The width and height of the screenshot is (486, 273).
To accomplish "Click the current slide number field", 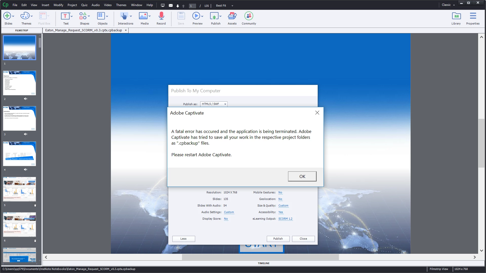I will [x=192, y=6].
